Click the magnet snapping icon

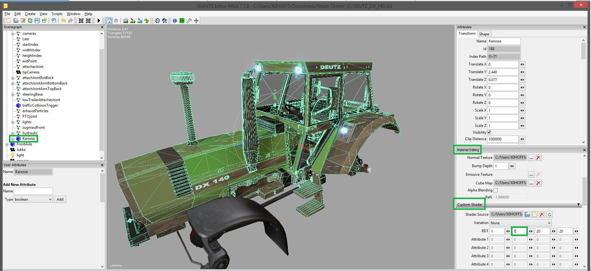click(x=116, y=21)
